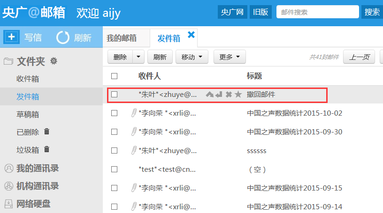The image size is (383, 213).
Task: Click the 刷新 button in mail toolbar
Action: coord(160,57)
